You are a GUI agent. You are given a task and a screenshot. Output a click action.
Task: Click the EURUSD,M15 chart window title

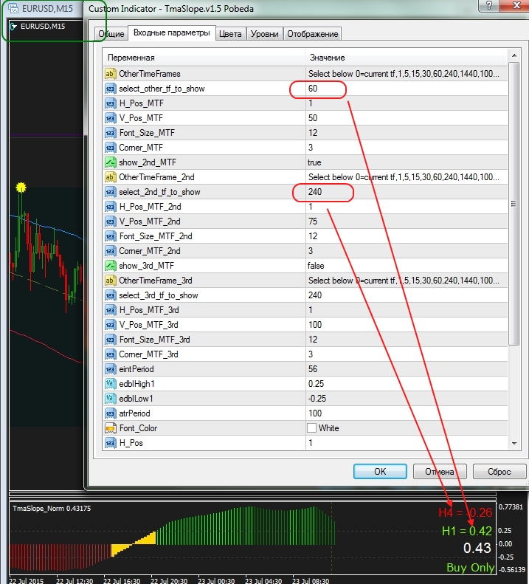click(47, 9)
